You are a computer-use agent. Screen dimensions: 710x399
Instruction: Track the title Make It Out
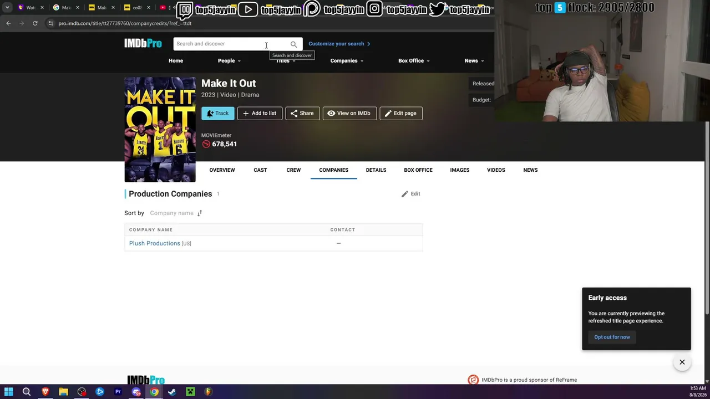click(217, 113)
